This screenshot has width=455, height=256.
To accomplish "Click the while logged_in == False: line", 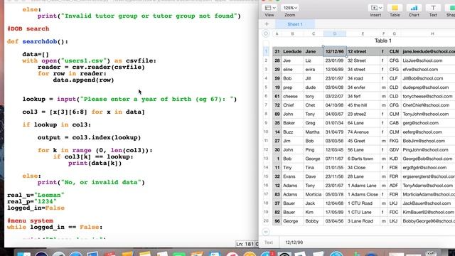I will coord(55,227).
